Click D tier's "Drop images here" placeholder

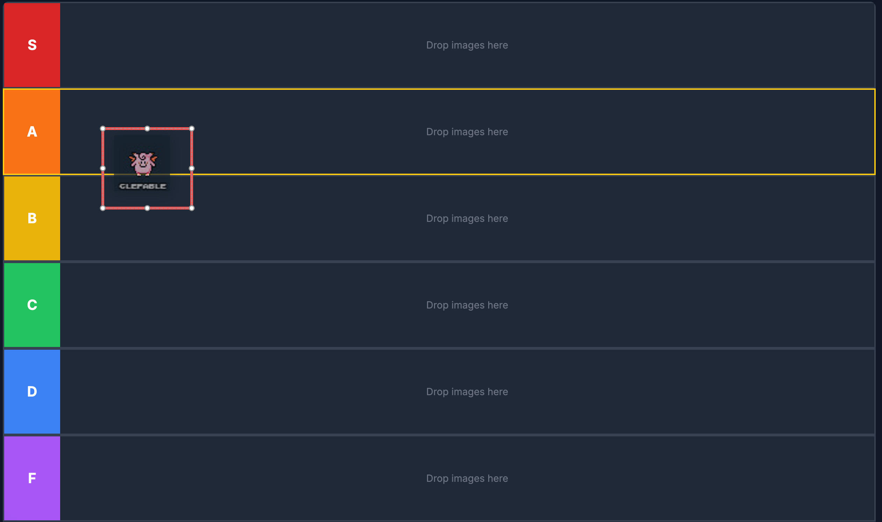(467, 391)
